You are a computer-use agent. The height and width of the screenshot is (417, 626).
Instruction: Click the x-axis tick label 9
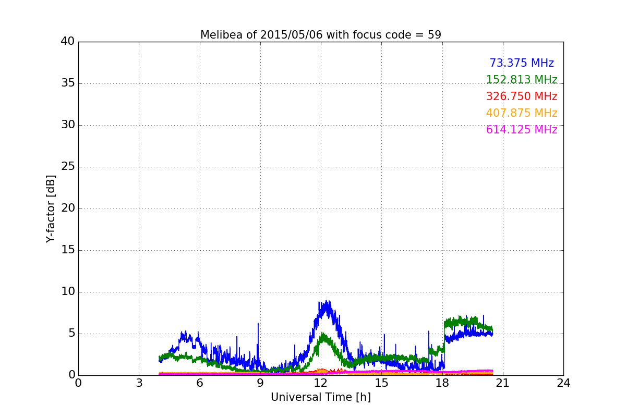260,383
